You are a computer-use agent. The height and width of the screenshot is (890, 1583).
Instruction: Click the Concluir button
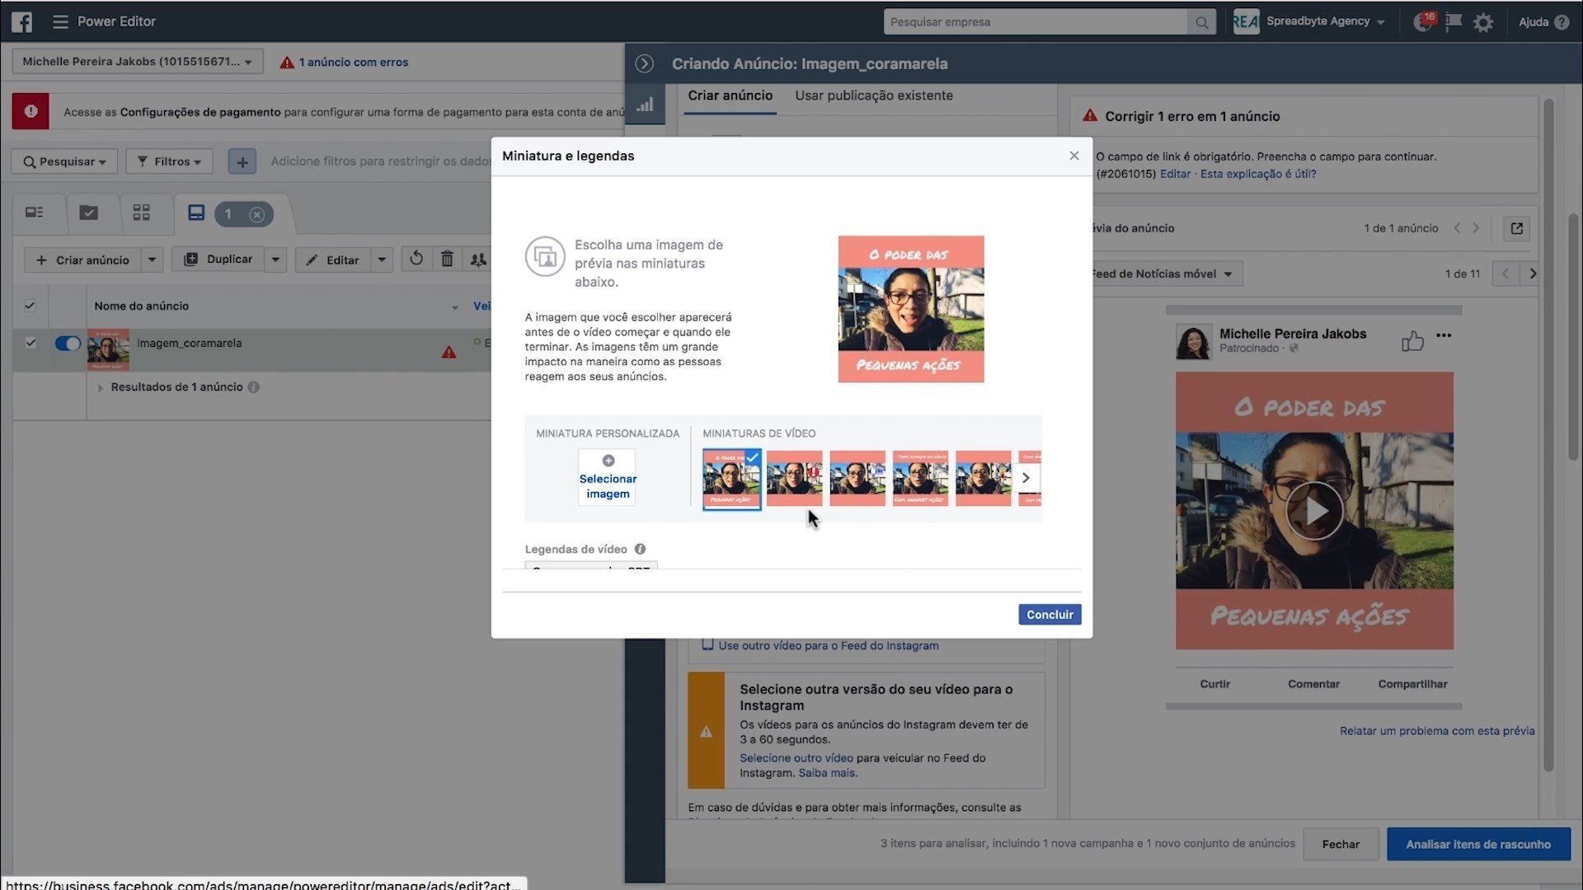click(1049, 614)
